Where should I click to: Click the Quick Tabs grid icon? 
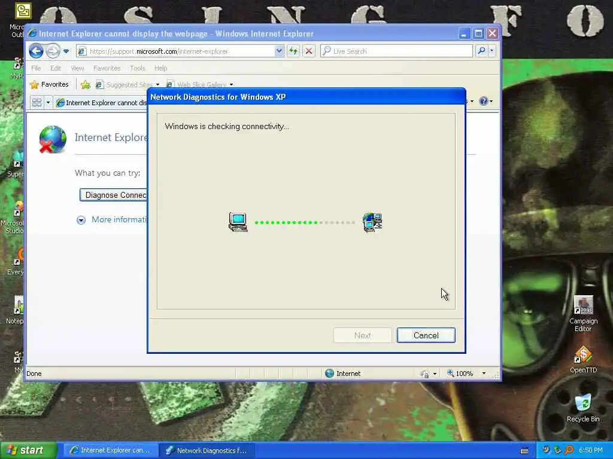coord(37,102)
